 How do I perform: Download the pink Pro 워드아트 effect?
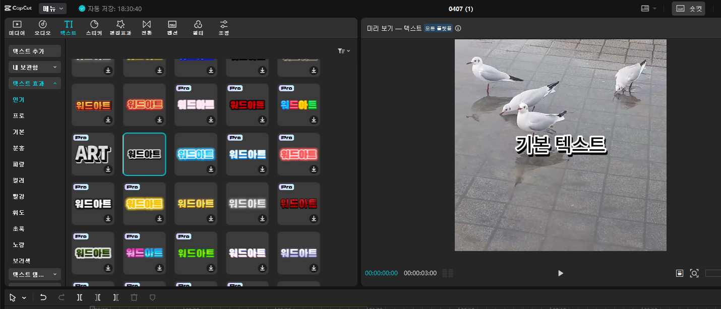click(x=211, y=120)
